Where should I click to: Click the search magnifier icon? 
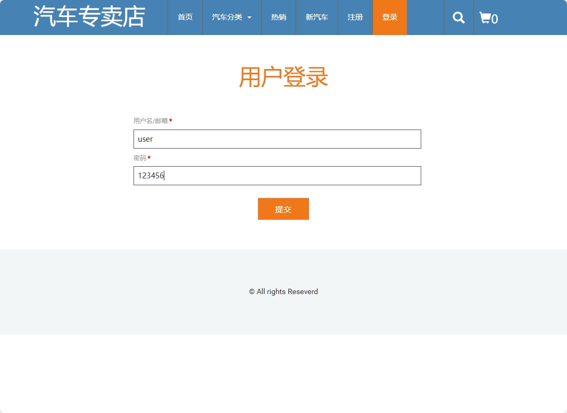458,18
